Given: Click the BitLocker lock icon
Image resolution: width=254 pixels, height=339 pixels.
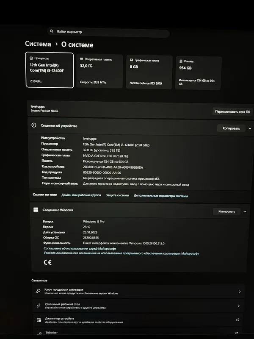Looking at the screenshot, I should (x=39, y=333).
